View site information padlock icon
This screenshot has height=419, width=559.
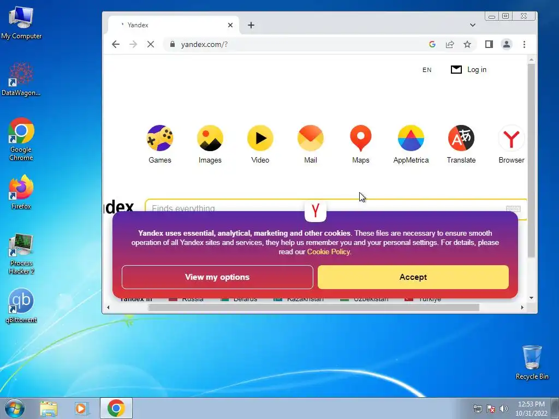point(173,44)
